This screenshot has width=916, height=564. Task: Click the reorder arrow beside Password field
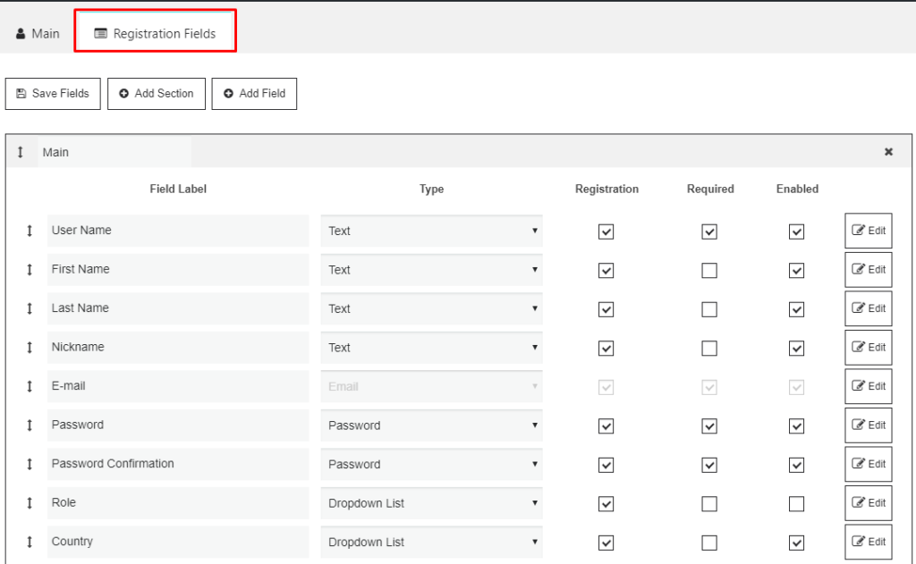click(x=29, y=425)
